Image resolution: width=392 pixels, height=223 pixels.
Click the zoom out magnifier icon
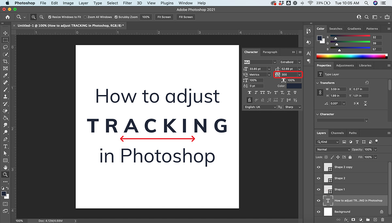41,17
